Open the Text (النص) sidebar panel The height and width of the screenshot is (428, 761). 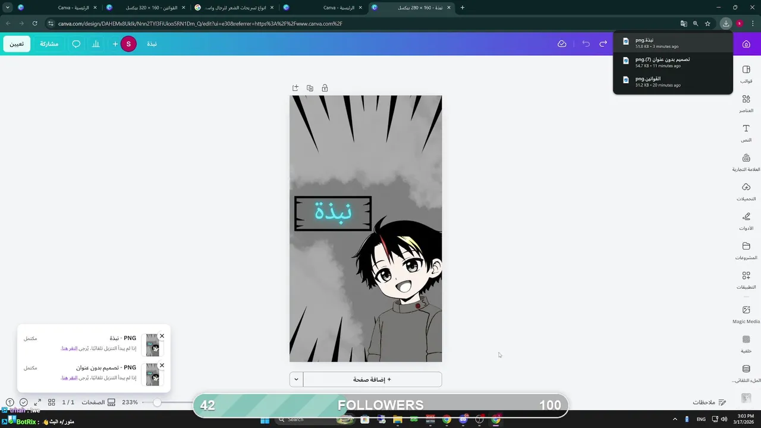pyautogui.click(x=746, y=133)
